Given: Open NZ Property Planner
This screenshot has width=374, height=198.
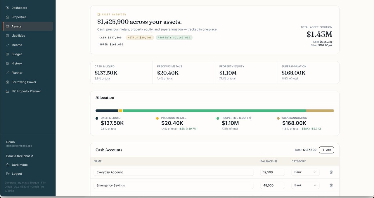Looking at the screenshot, I should (28, 91).
